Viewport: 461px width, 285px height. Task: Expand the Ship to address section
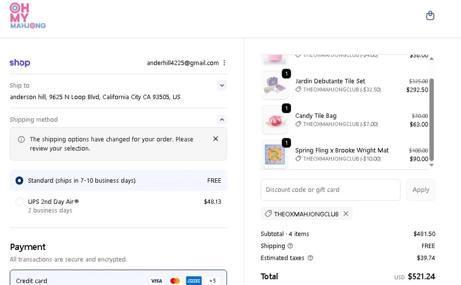point(222,85)
